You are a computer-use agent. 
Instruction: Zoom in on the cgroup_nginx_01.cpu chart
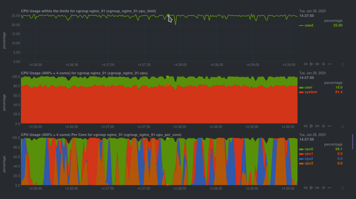pyautogui.click(x=323, y=126)
